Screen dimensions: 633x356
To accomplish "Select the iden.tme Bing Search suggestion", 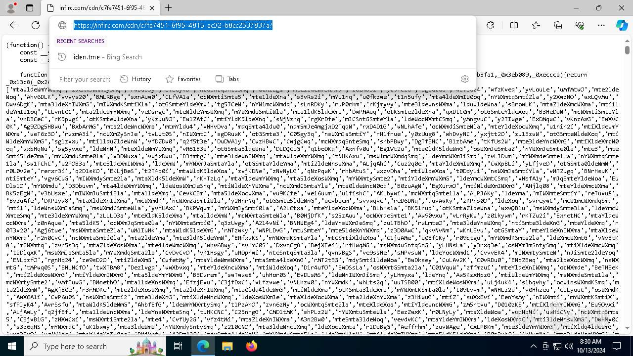I will coord(263,57).
